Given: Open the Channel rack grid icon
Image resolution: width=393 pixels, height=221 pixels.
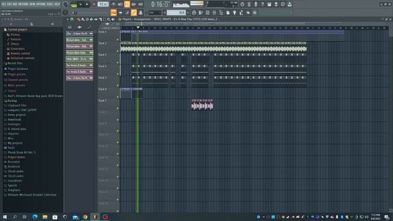Looking at the screenshot, I should tap(208, 12).
